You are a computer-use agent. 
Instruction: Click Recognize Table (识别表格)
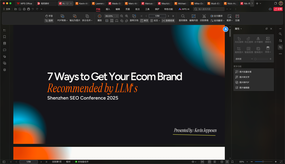[204, 18]
